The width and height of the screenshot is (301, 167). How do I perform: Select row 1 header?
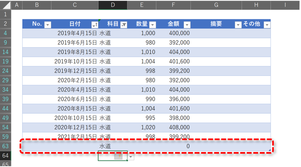coord(5,14)
